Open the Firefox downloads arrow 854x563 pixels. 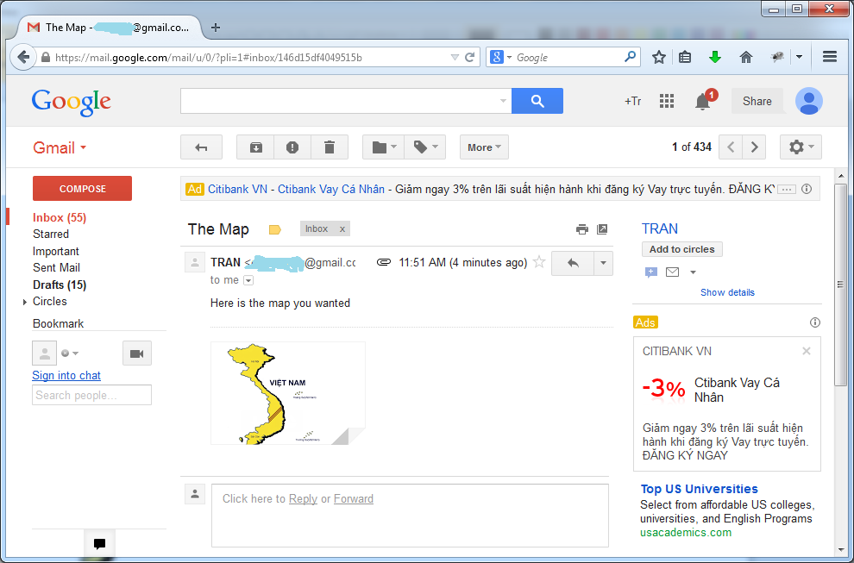click(715, 57)
